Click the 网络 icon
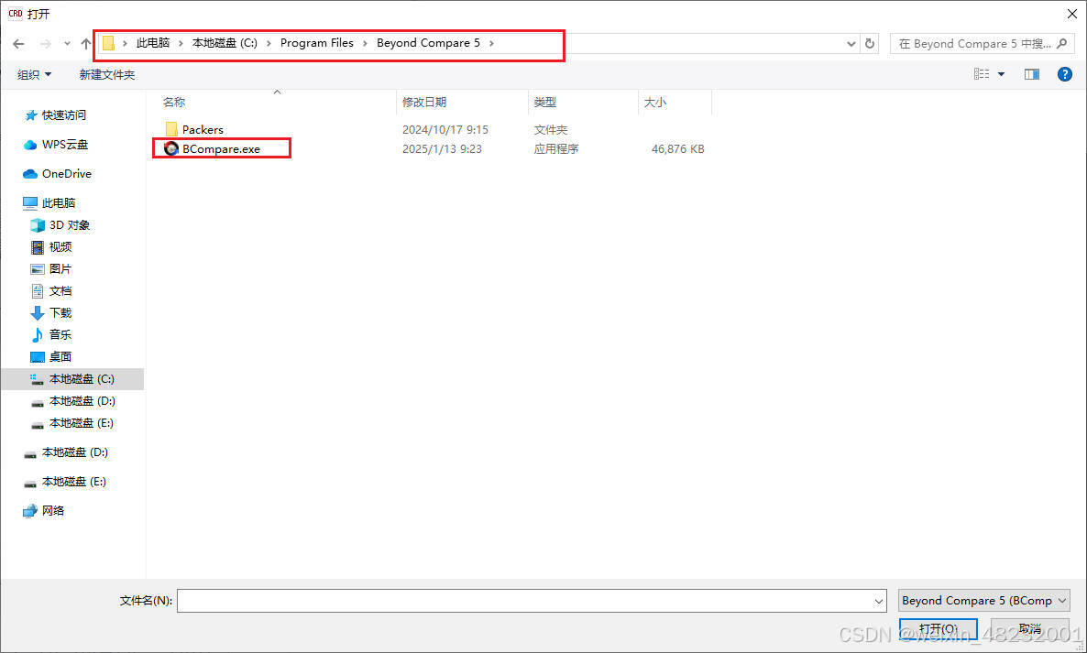This screenshot has height=653, width=1087. pyautogui.click(x=30, y=511)
